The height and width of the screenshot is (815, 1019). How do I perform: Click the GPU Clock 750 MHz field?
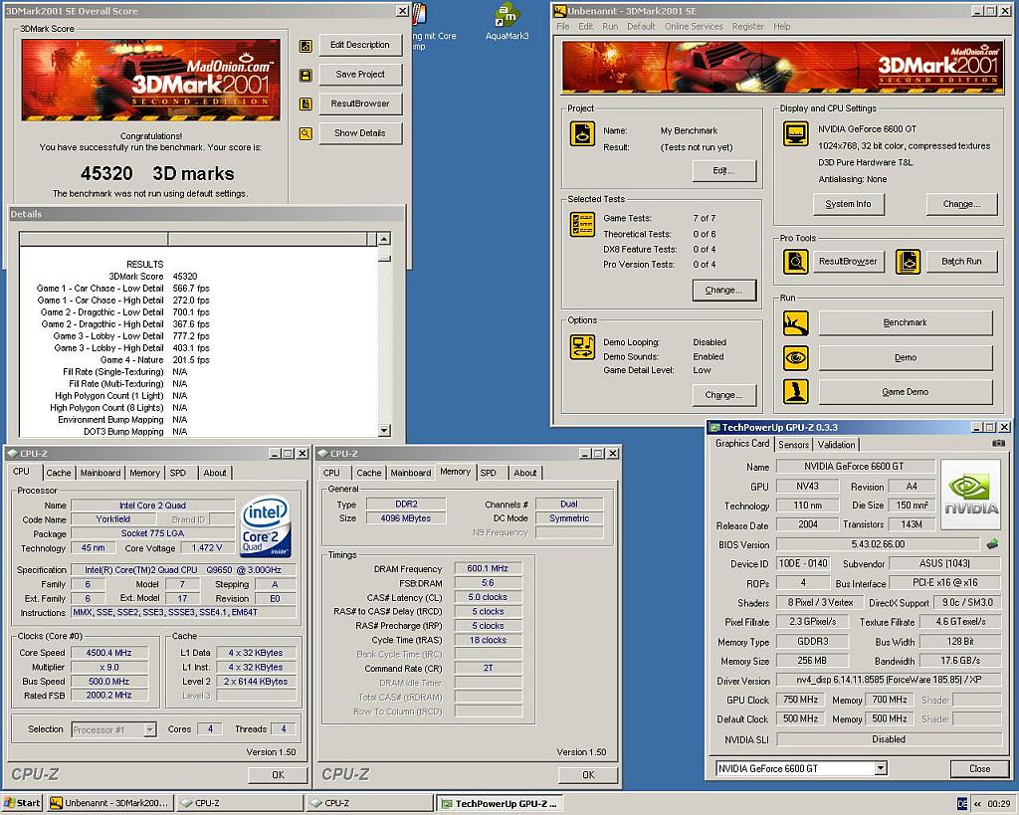tap(800, 700)
